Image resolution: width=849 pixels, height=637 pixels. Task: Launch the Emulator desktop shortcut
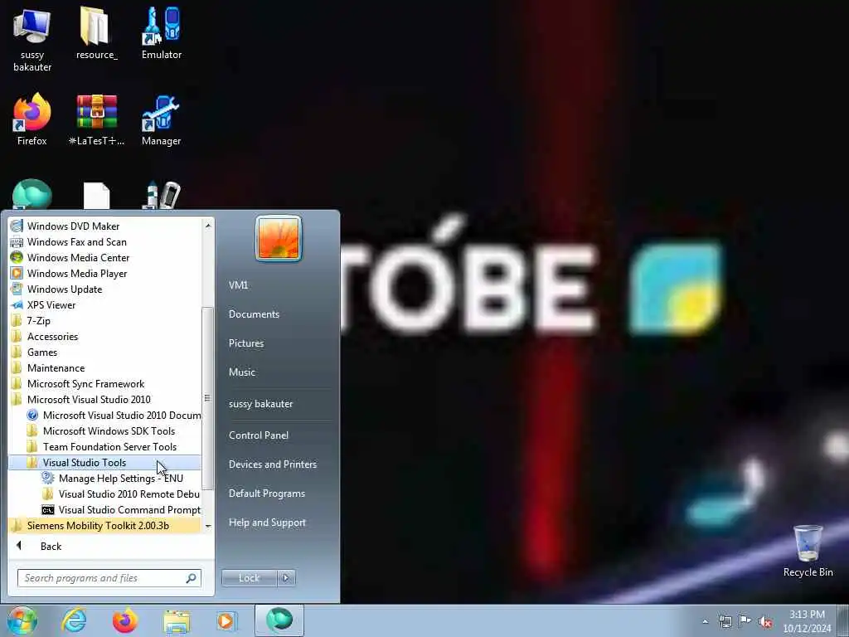162,33
